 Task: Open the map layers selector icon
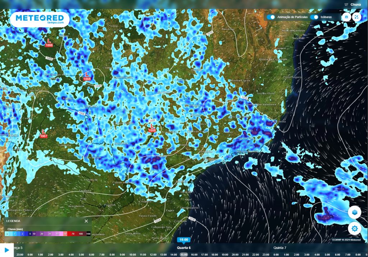pyautogui.click(x=354, y=212)
